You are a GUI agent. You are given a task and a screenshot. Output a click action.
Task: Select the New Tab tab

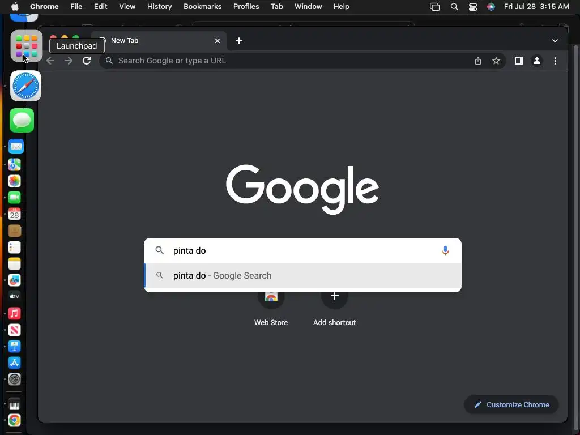(x=159, y=41)
